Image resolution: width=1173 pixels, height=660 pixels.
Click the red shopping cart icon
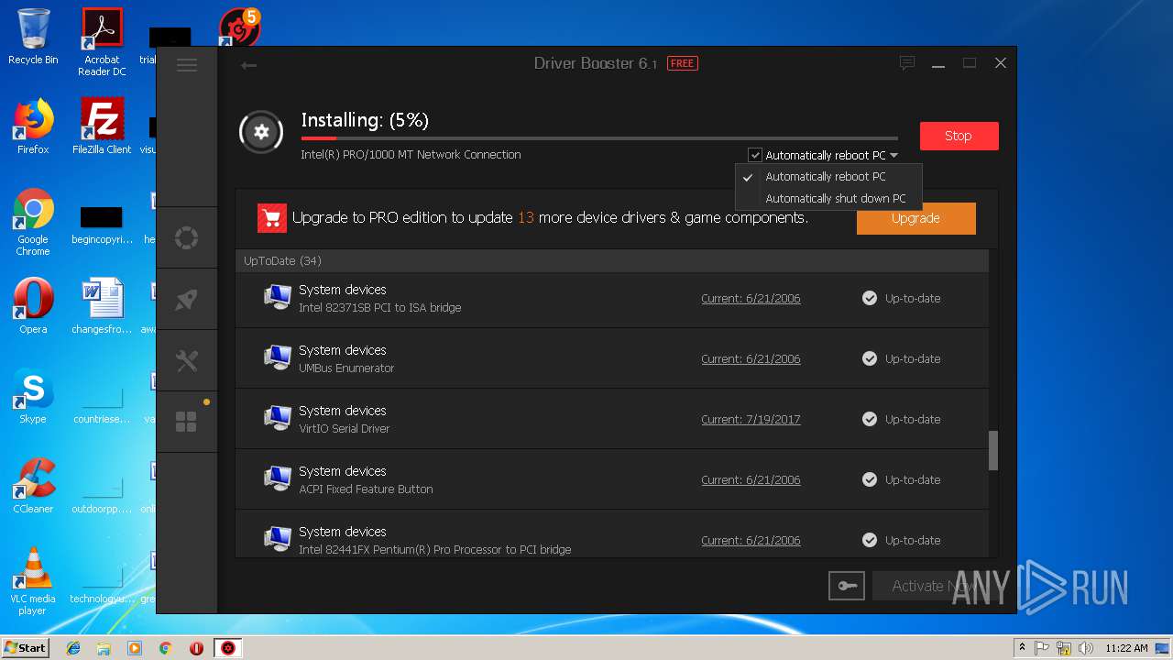pos(272,218)
